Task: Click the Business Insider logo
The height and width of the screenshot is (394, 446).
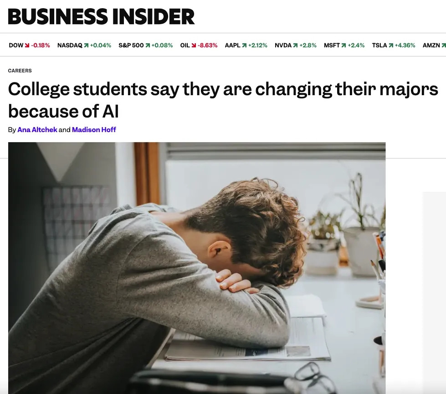Action: [x=101, y=16]
